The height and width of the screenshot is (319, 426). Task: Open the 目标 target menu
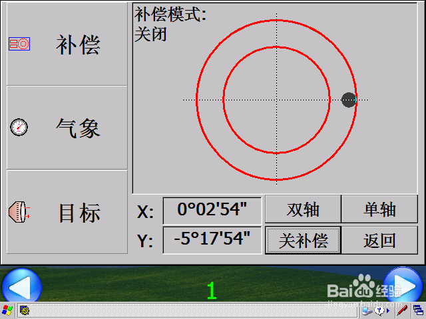point(67,212)
